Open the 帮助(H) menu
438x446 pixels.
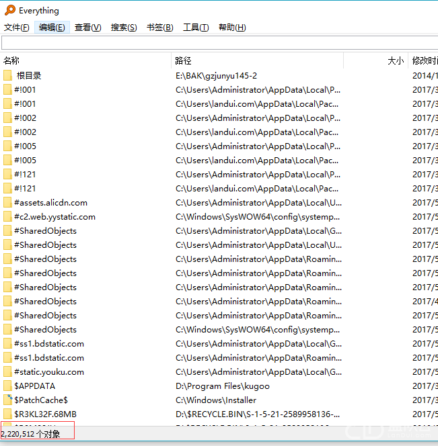pos(232,28)
